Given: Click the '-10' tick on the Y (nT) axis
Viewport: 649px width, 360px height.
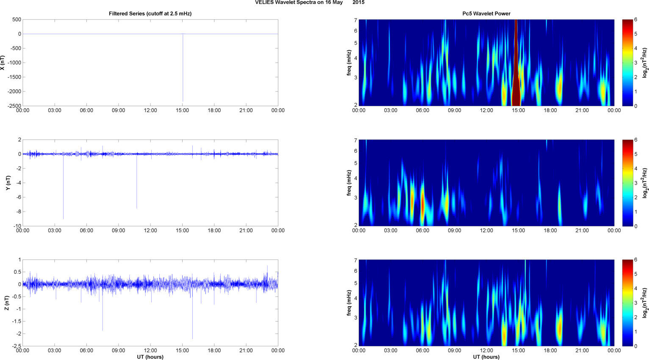Looking at the screenshot, I should coord(17,226).
